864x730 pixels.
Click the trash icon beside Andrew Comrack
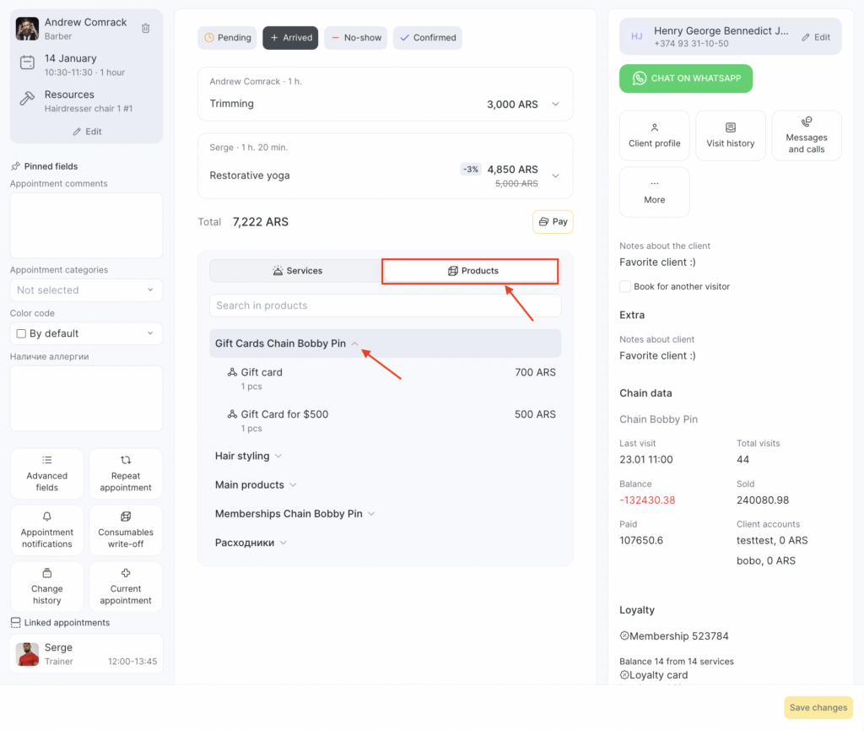click(x=146, y=29)
